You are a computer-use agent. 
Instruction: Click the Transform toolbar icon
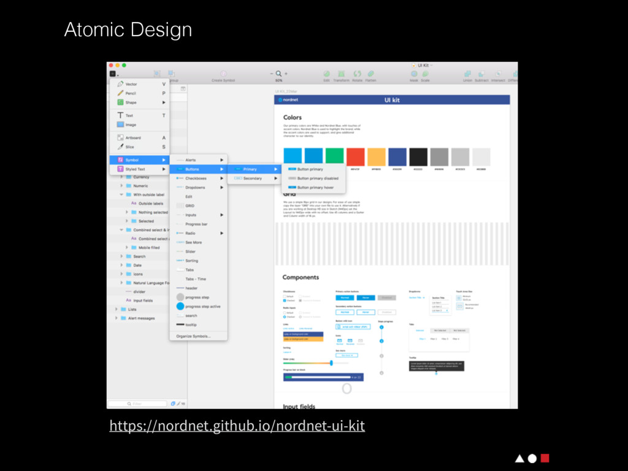pyautogui.click(x=341, y=74)
